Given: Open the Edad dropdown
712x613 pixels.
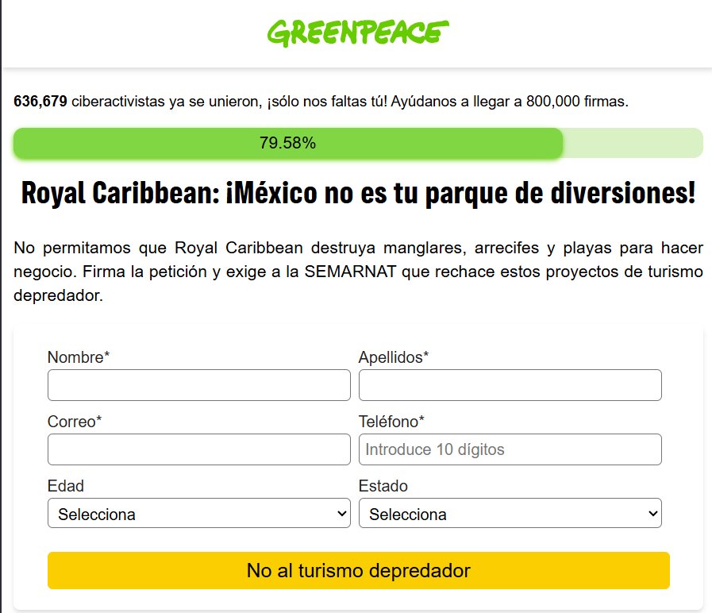Looking at the screenshot, I should (x=199, y=513).
